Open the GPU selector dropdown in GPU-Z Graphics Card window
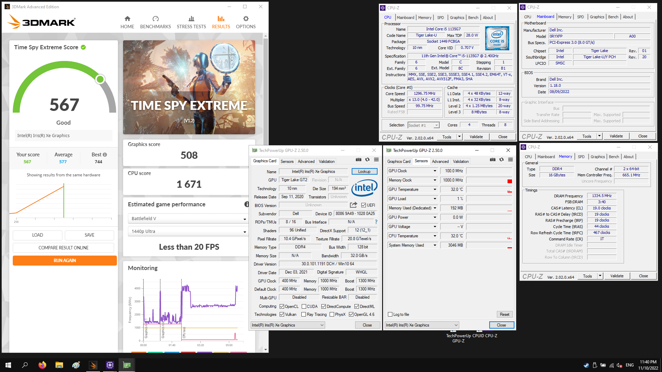 288,325
